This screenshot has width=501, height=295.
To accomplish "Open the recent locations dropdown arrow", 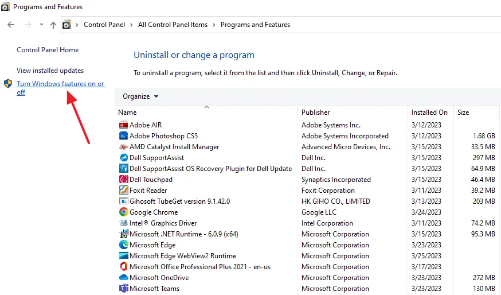I will [41, 25].
